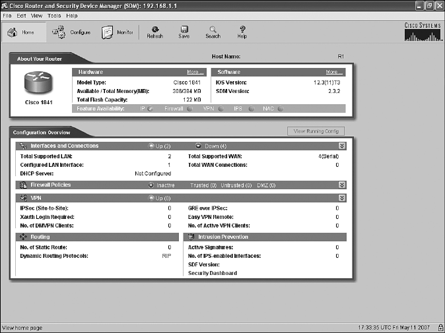Open the File menu
This screenshot has width=445, height=333.
pyautogui.click(x=7, y=16)
